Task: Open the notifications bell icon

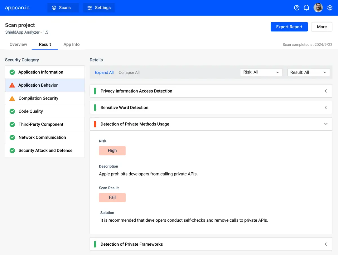Action: pyautogui.click(x=306, y=8)
